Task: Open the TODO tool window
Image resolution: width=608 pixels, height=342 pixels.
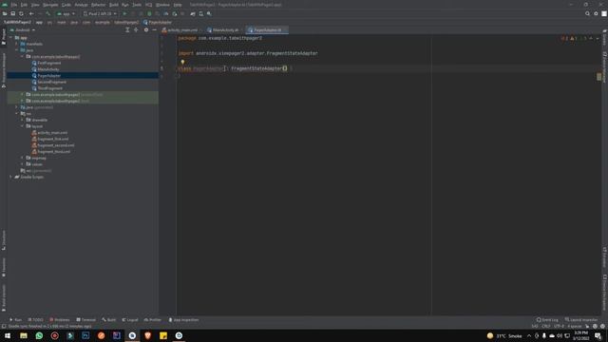Action: 35,320
